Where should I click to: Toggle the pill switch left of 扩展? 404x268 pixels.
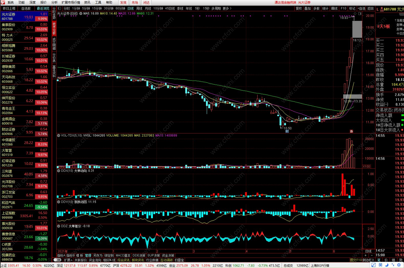coord(57,260)
